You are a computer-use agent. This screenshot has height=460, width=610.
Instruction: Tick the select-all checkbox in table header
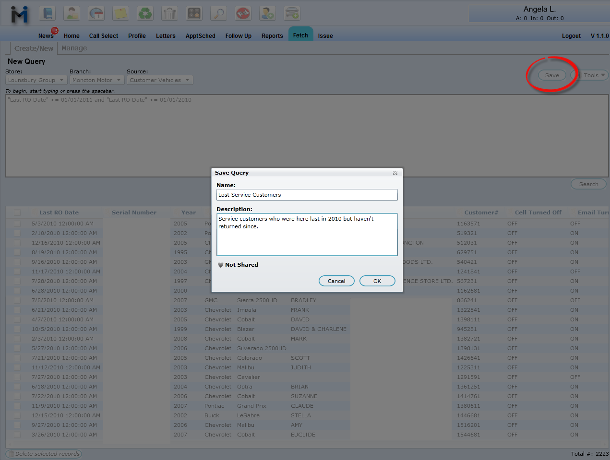coord(17,212)
